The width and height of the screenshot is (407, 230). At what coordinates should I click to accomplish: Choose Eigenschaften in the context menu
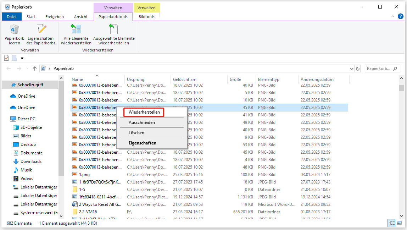pyautogui.click(x=152, y=143)
